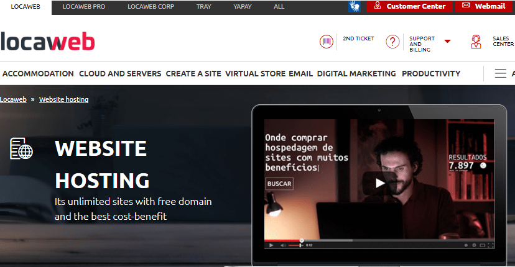Play the video with center play button
515x267 pixels.
pos(379,183)
